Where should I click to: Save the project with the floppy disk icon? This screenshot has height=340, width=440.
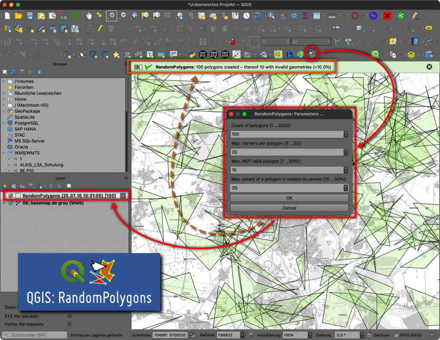pyautogui.click(x=30, y=16)
